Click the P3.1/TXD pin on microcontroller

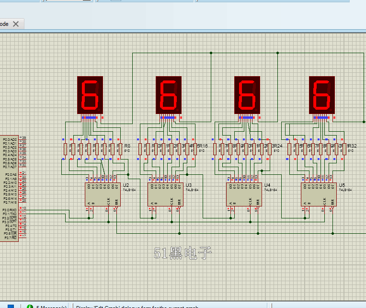(x=10, y=214)
